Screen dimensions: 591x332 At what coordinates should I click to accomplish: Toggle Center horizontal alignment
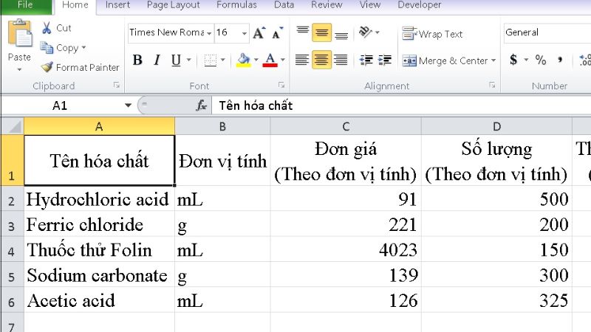point(321,60)
